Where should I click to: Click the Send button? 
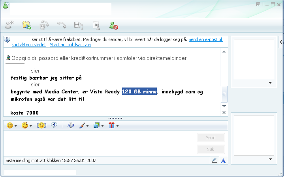click(211, 138)
